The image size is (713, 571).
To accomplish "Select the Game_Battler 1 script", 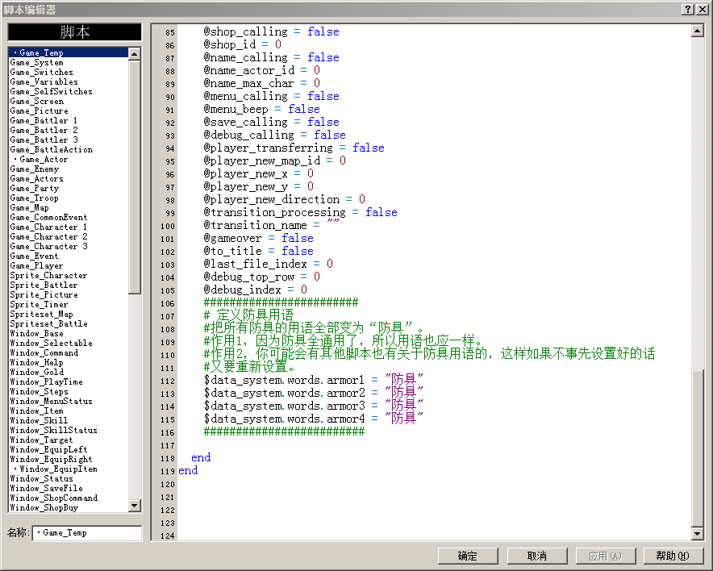I will [x=69, y=120].
